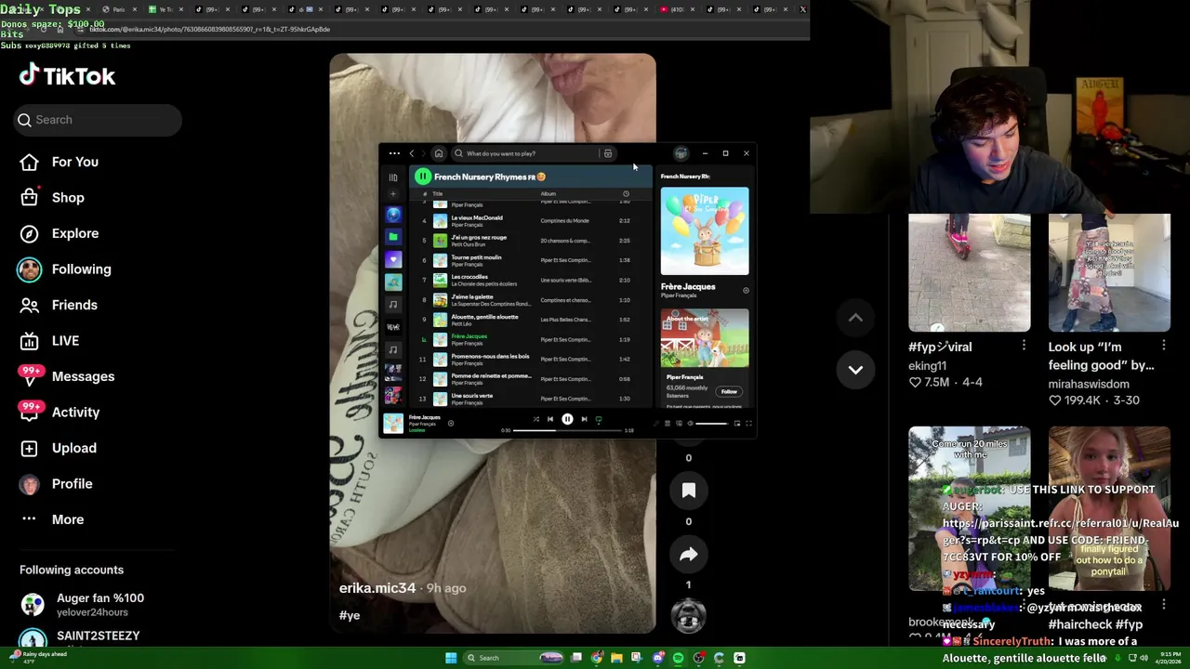Click the #ye hashtag
This screenshot has width=1190, height=669.
coord(350,615)
